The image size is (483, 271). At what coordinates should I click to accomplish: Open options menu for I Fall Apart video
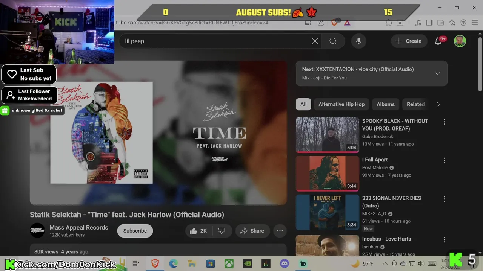pos(444,160)
